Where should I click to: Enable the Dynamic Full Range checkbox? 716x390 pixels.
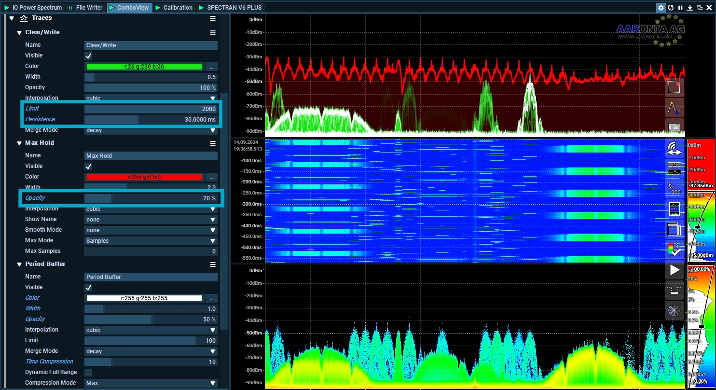coord(88,372)
